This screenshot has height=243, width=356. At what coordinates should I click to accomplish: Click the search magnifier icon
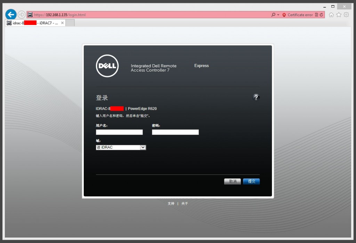tap(274, 15)
